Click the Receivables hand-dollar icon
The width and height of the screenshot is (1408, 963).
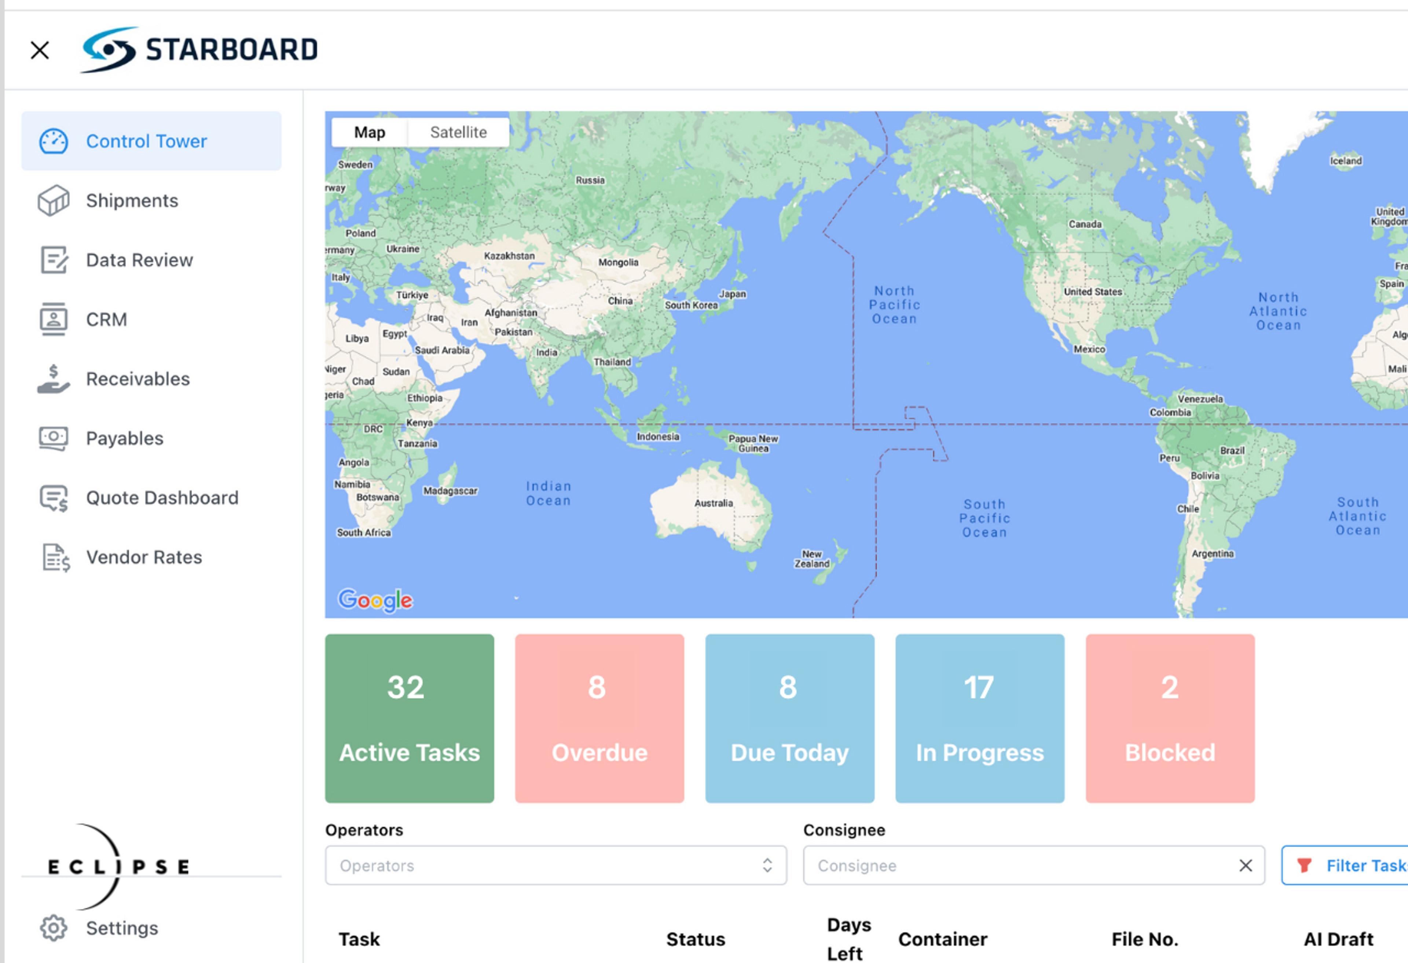(x=53, y=379)
